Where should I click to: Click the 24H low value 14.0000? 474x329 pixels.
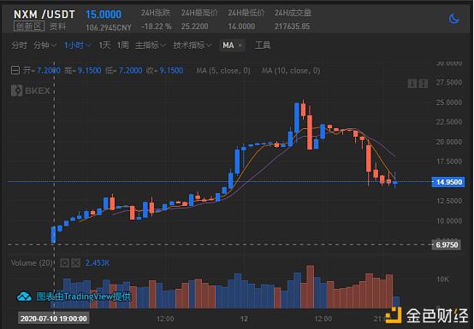pyautogui.click(x=241, y=26)
